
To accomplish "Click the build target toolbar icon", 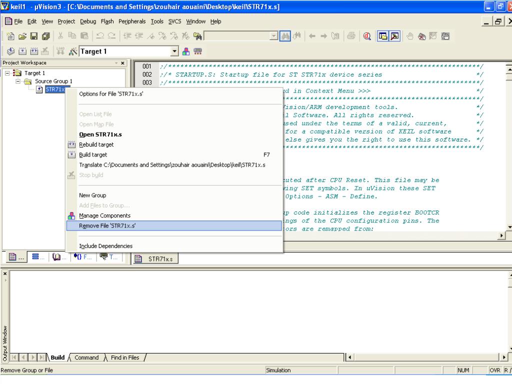I will point(22,51).
